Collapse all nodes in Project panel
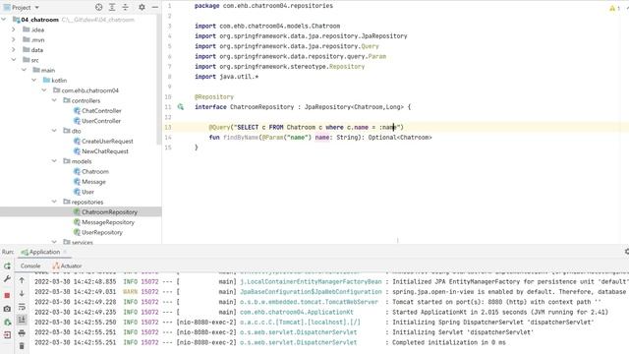 126,7
